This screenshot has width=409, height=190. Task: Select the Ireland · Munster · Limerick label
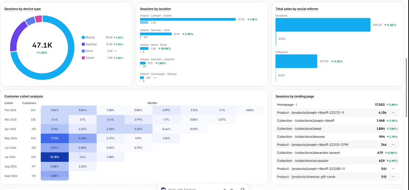(x=157, y=59)
